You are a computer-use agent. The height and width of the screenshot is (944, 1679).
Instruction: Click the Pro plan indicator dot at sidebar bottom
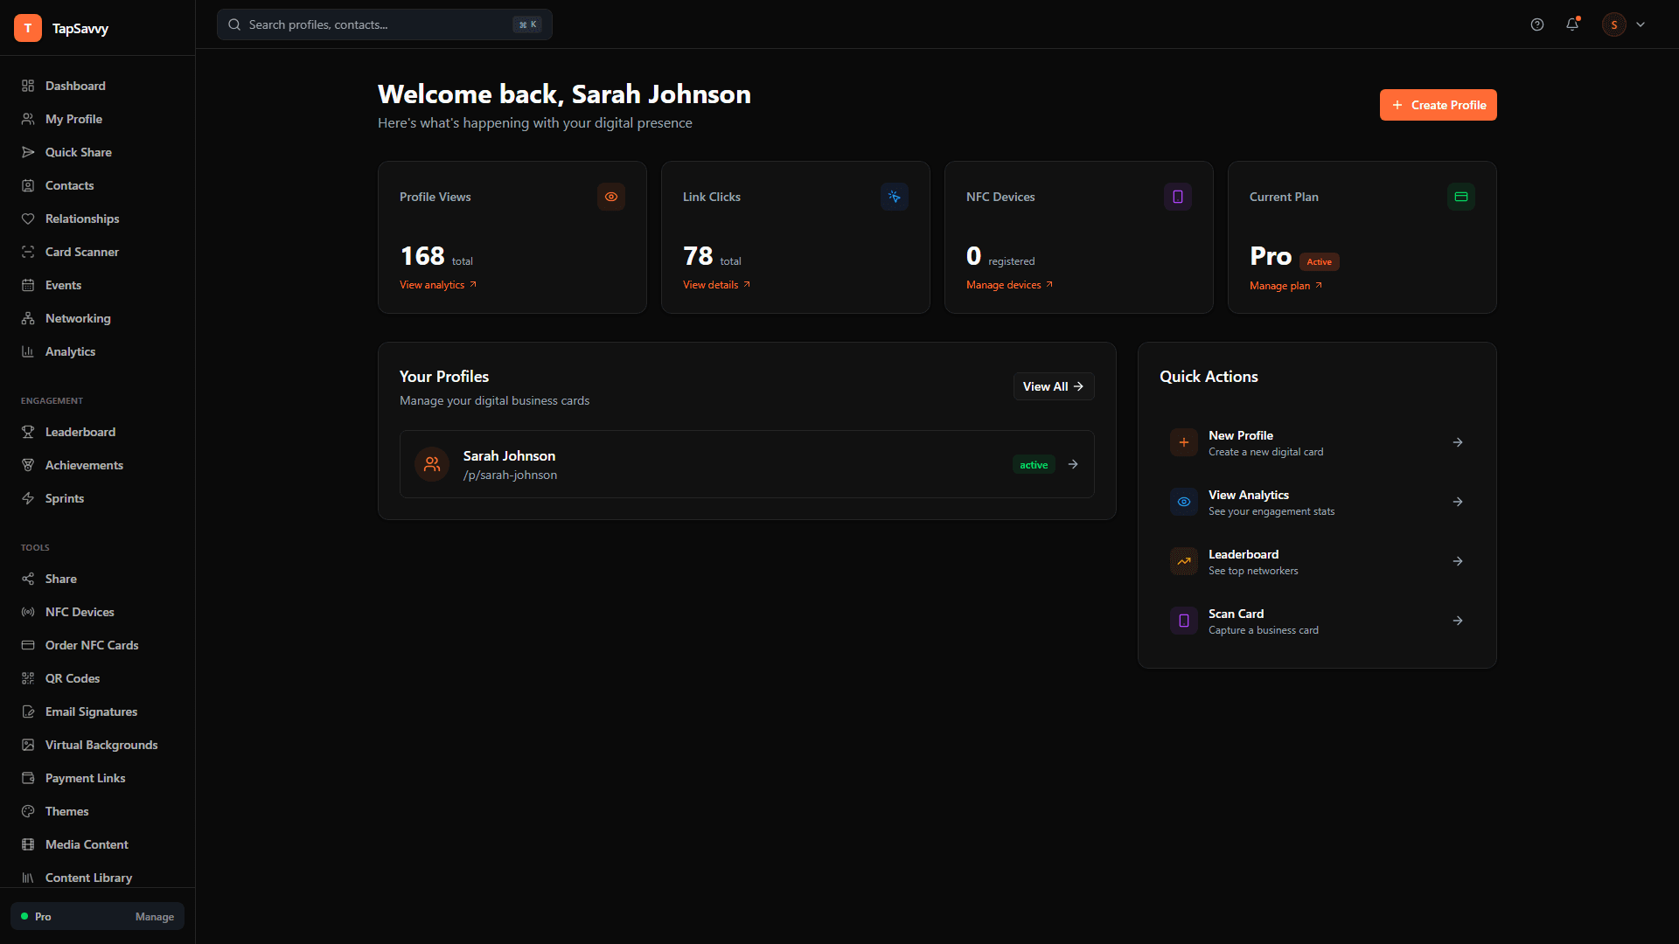click(25, 916)
